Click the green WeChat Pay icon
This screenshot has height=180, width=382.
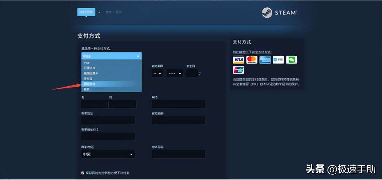(x=291, y=60)
